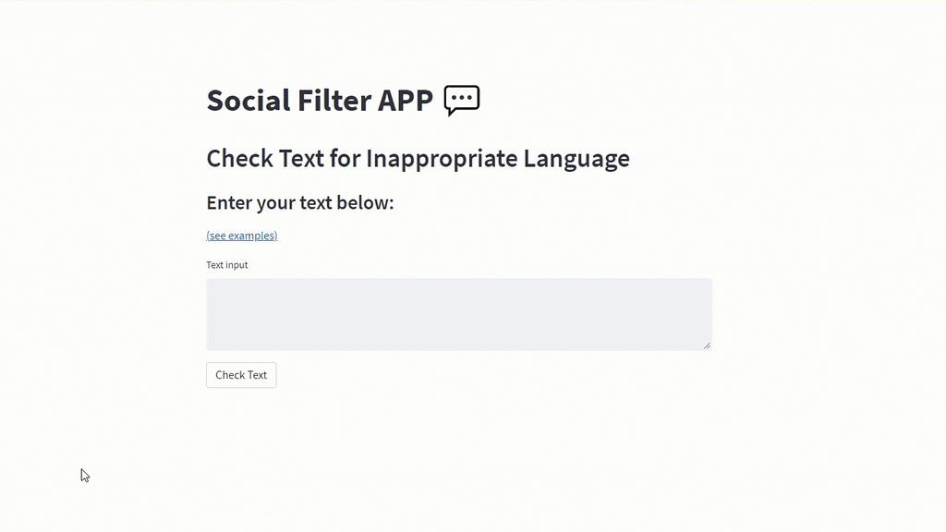Open the (see examples) link
The image size is (946, 532).
tap(242, 236)
